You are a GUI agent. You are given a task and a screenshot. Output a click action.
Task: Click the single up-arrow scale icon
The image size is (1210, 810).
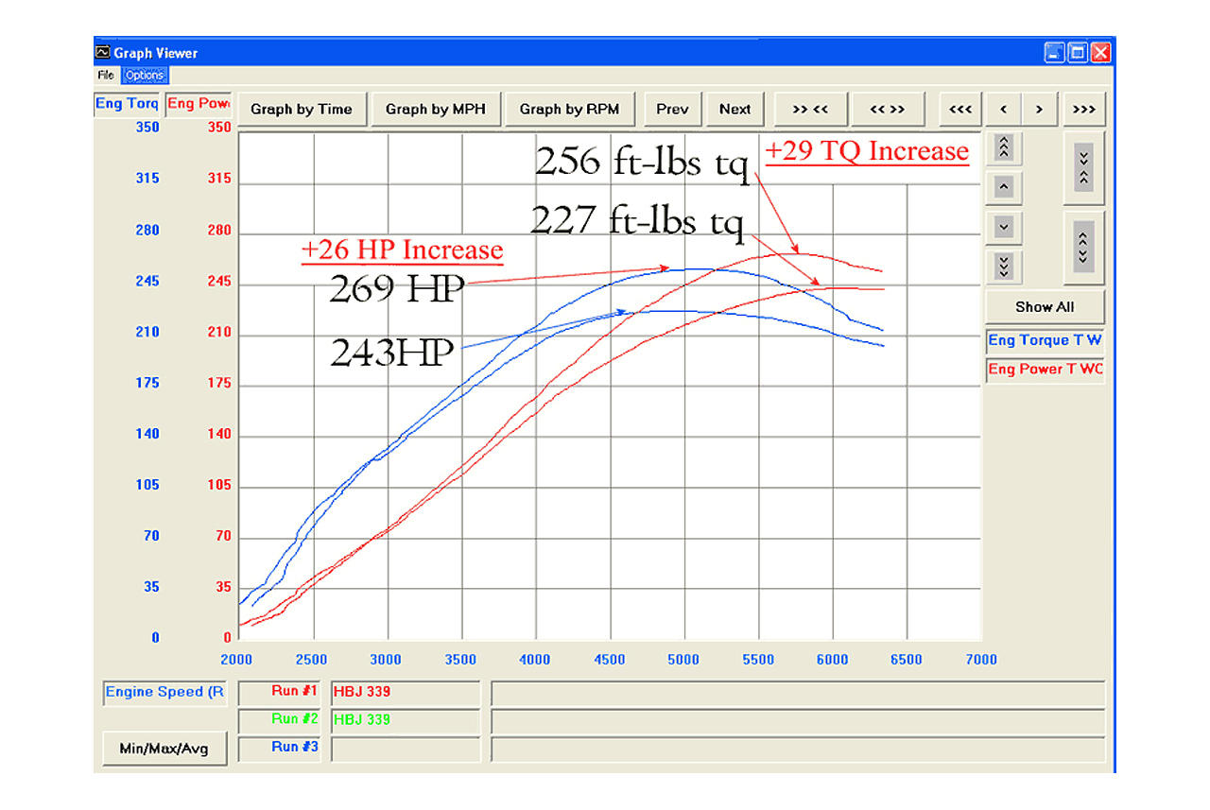(x=1003, y=188)
